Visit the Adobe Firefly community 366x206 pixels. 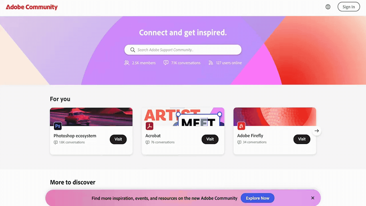302,139
